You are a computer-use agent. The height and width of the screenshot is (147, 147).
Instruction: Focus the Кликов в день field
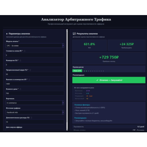tap(35, 93)
